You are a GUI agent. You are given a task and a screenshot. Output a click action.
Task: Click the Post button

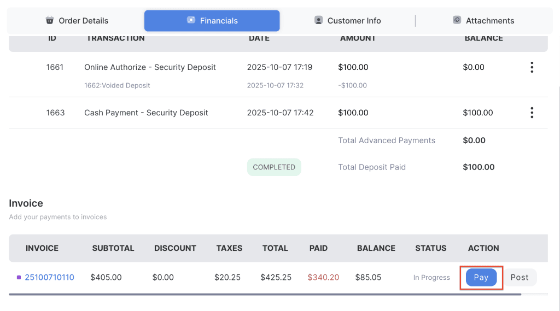(519, 277)
